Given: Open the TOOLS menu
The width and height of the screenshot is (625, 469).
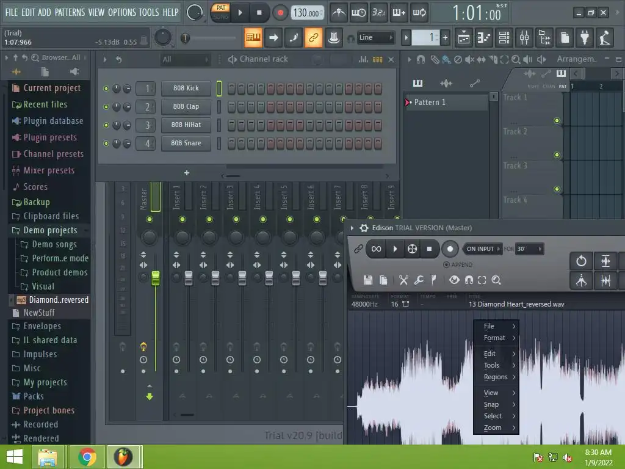Looking at the screenshot, I should click(149, 13).
